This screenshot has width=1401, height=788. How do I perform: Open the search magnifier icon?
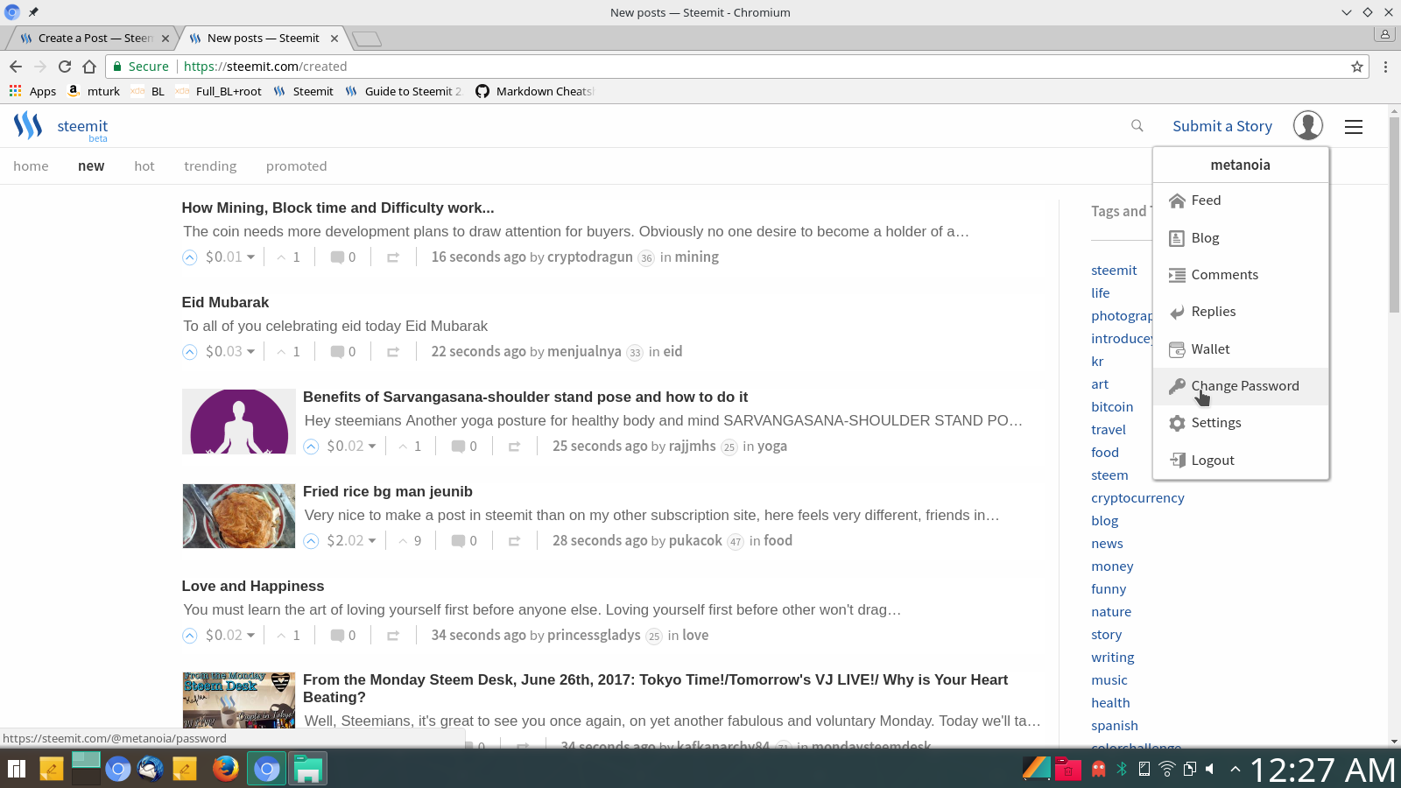click(1137, 126)
